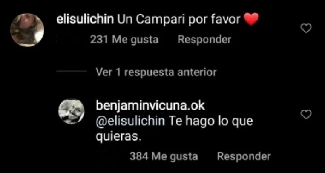Viewport: 325px width, 173px height.
Task: Click the word quieras. in the reply
Action: 118,137
